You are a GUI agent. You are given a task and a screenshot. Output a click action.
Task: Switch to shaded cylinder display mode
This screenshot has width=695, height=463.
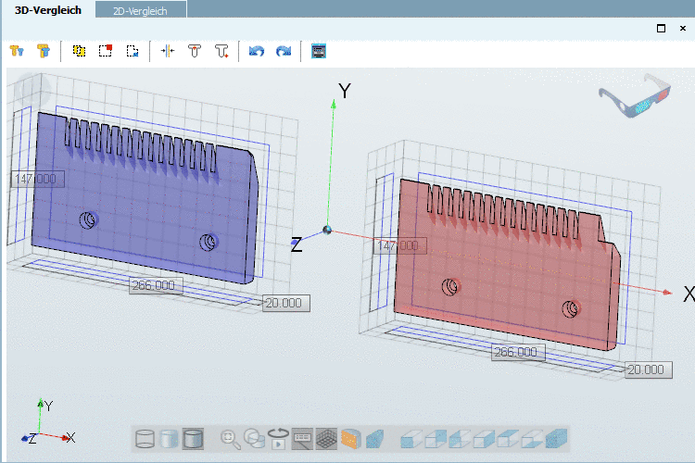pyautogui.click(x=169, y=439)
